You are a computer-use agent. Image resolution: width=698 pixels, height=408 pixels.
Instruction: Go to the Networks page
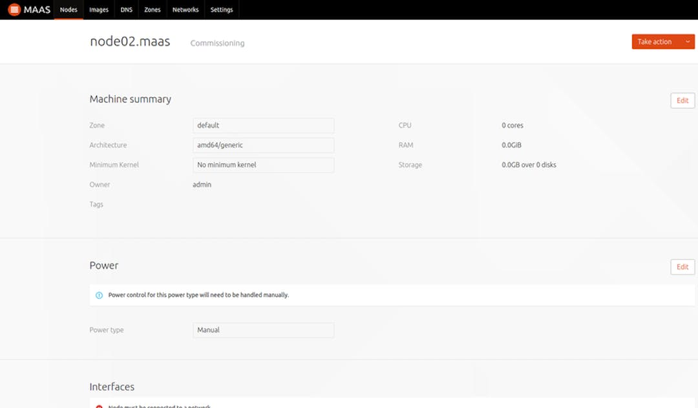(x=185, y=10)
